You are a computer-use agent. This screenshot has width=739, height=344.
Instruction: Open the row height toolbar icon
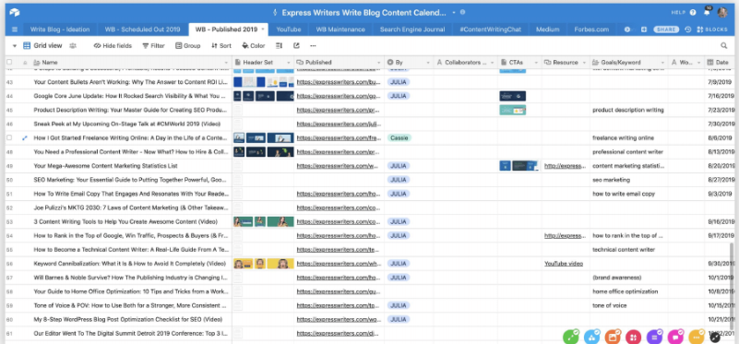click(x=279, y=46)
